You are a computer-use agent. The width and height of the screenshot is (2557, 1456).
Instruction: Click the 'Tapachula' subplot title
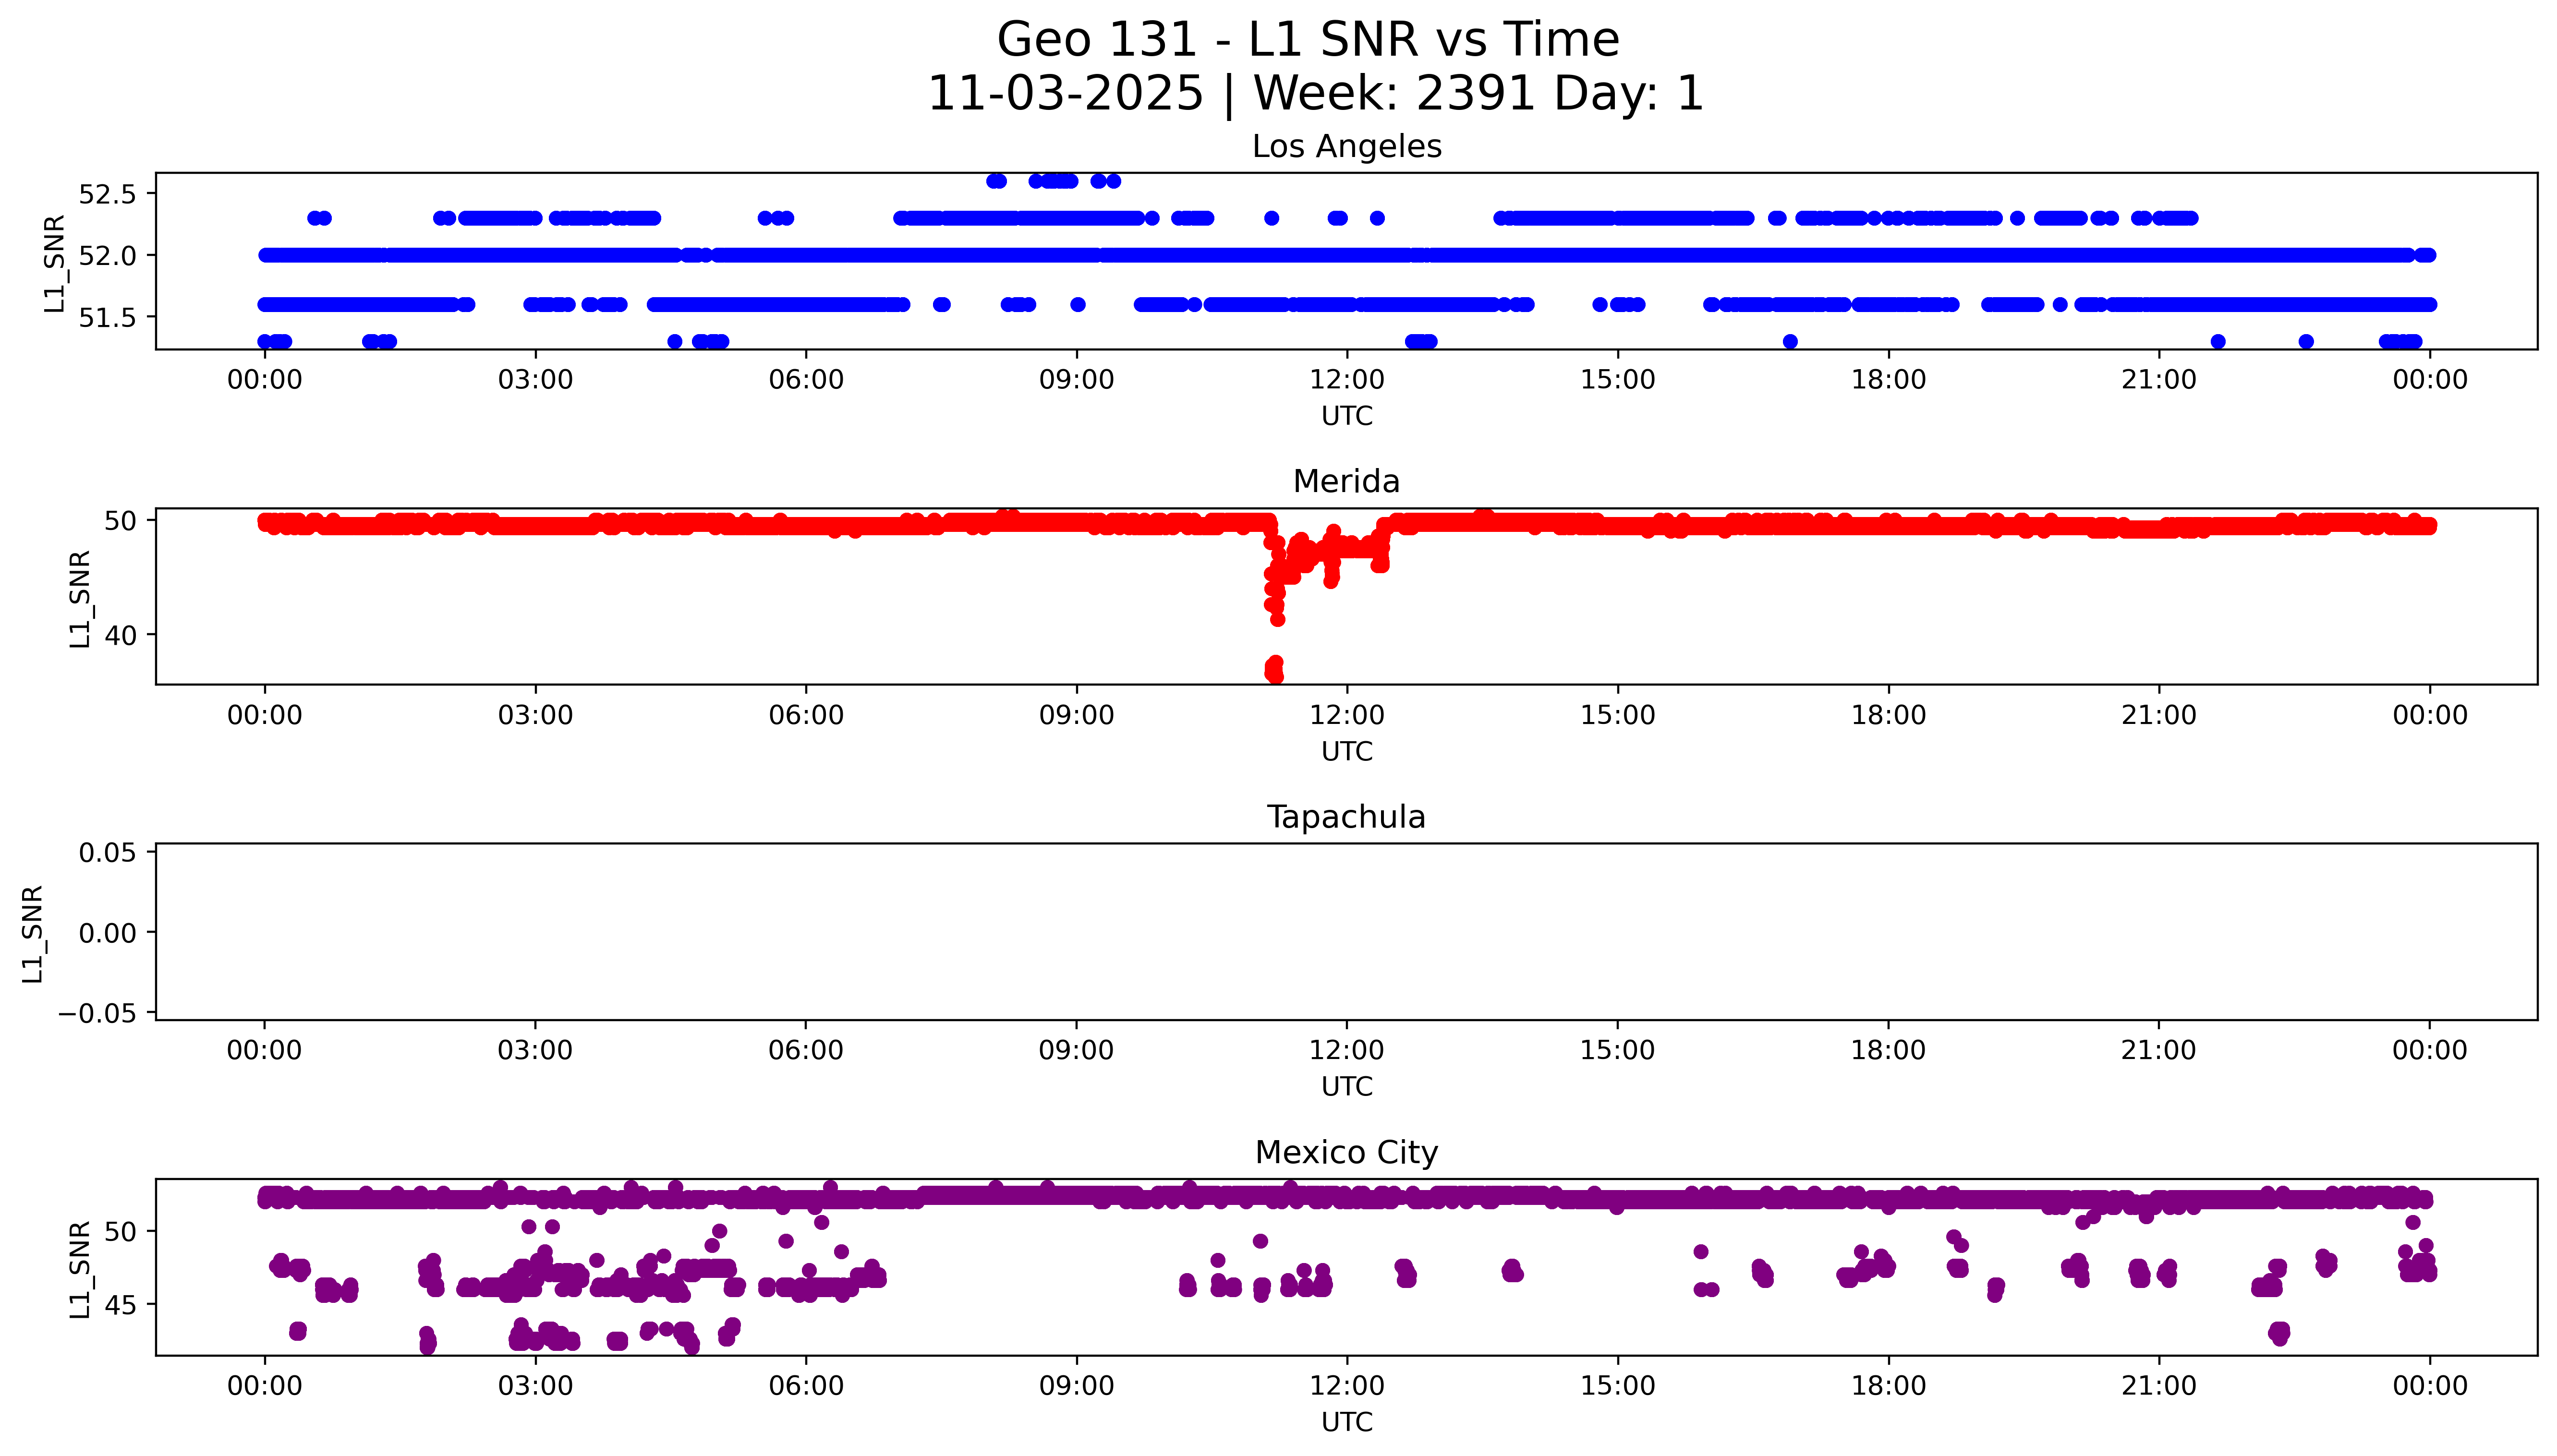pos(1346,817)
